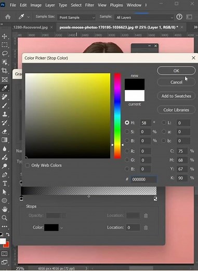The height and width of the screenshot is (271, 198).
Task: Swap foreground and background colors
Action: coord(8,235)
